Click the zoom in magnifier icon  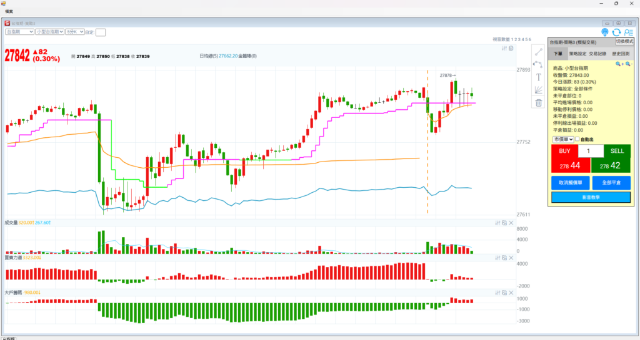[619, 64]
